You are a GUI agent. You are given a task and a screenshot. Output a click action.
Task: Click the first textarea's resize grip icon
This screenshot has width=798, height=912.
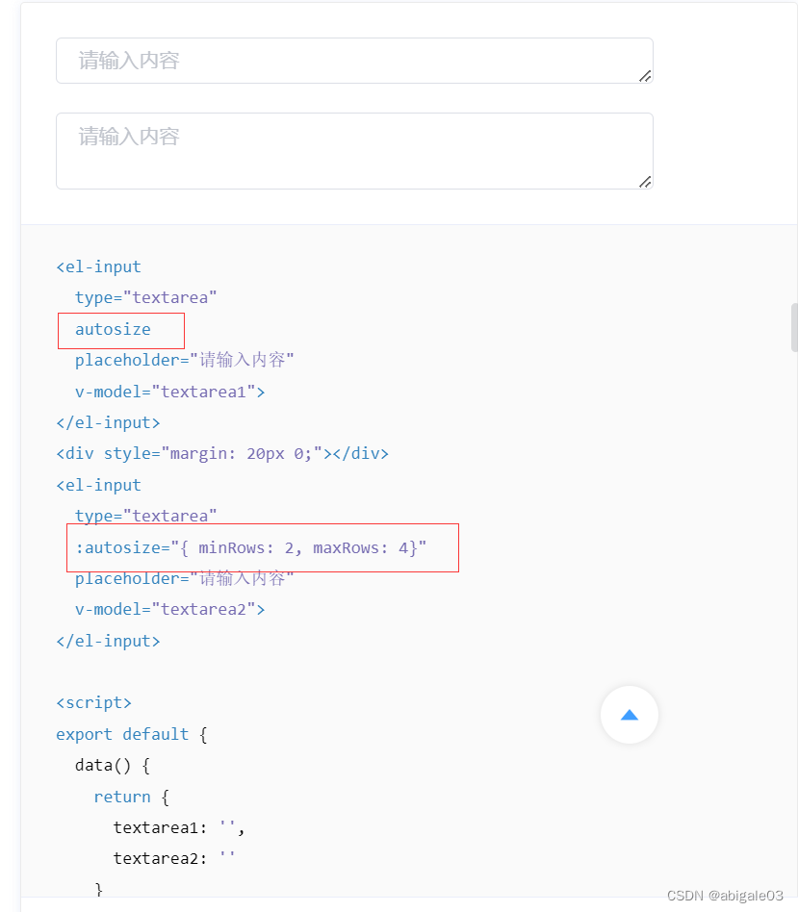point(645,76)
